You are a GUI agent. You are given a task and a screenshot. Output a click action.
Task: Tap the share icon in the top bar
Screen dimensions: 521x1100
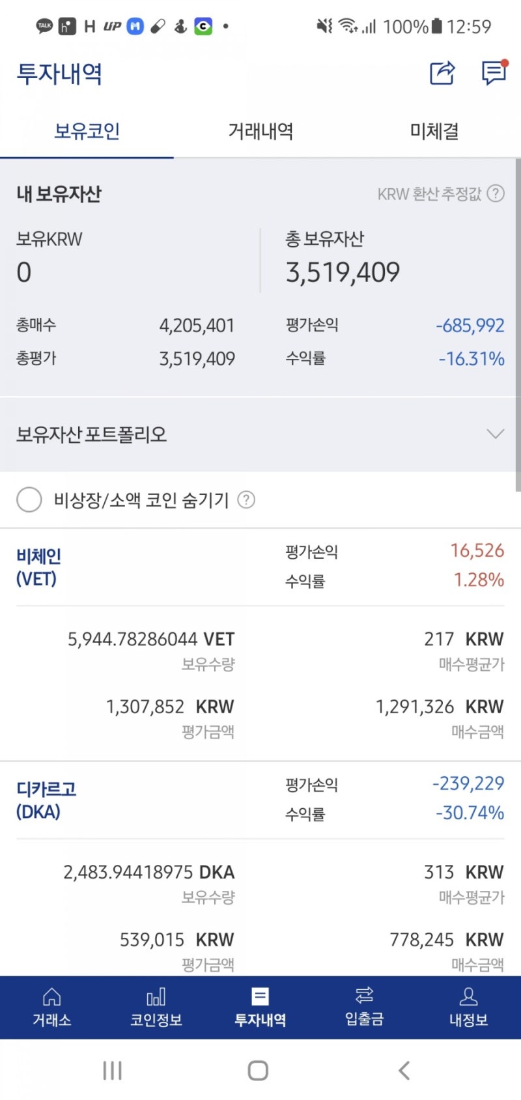442,75
